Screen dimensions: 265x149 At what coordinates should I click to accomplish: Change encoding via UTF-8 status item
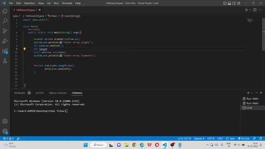(211, 139)
